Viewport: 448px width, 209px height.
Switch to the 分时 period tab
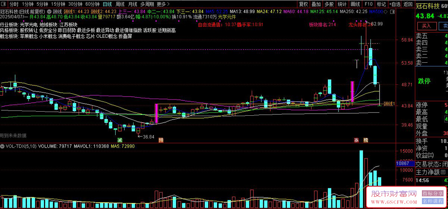point(14,4)
